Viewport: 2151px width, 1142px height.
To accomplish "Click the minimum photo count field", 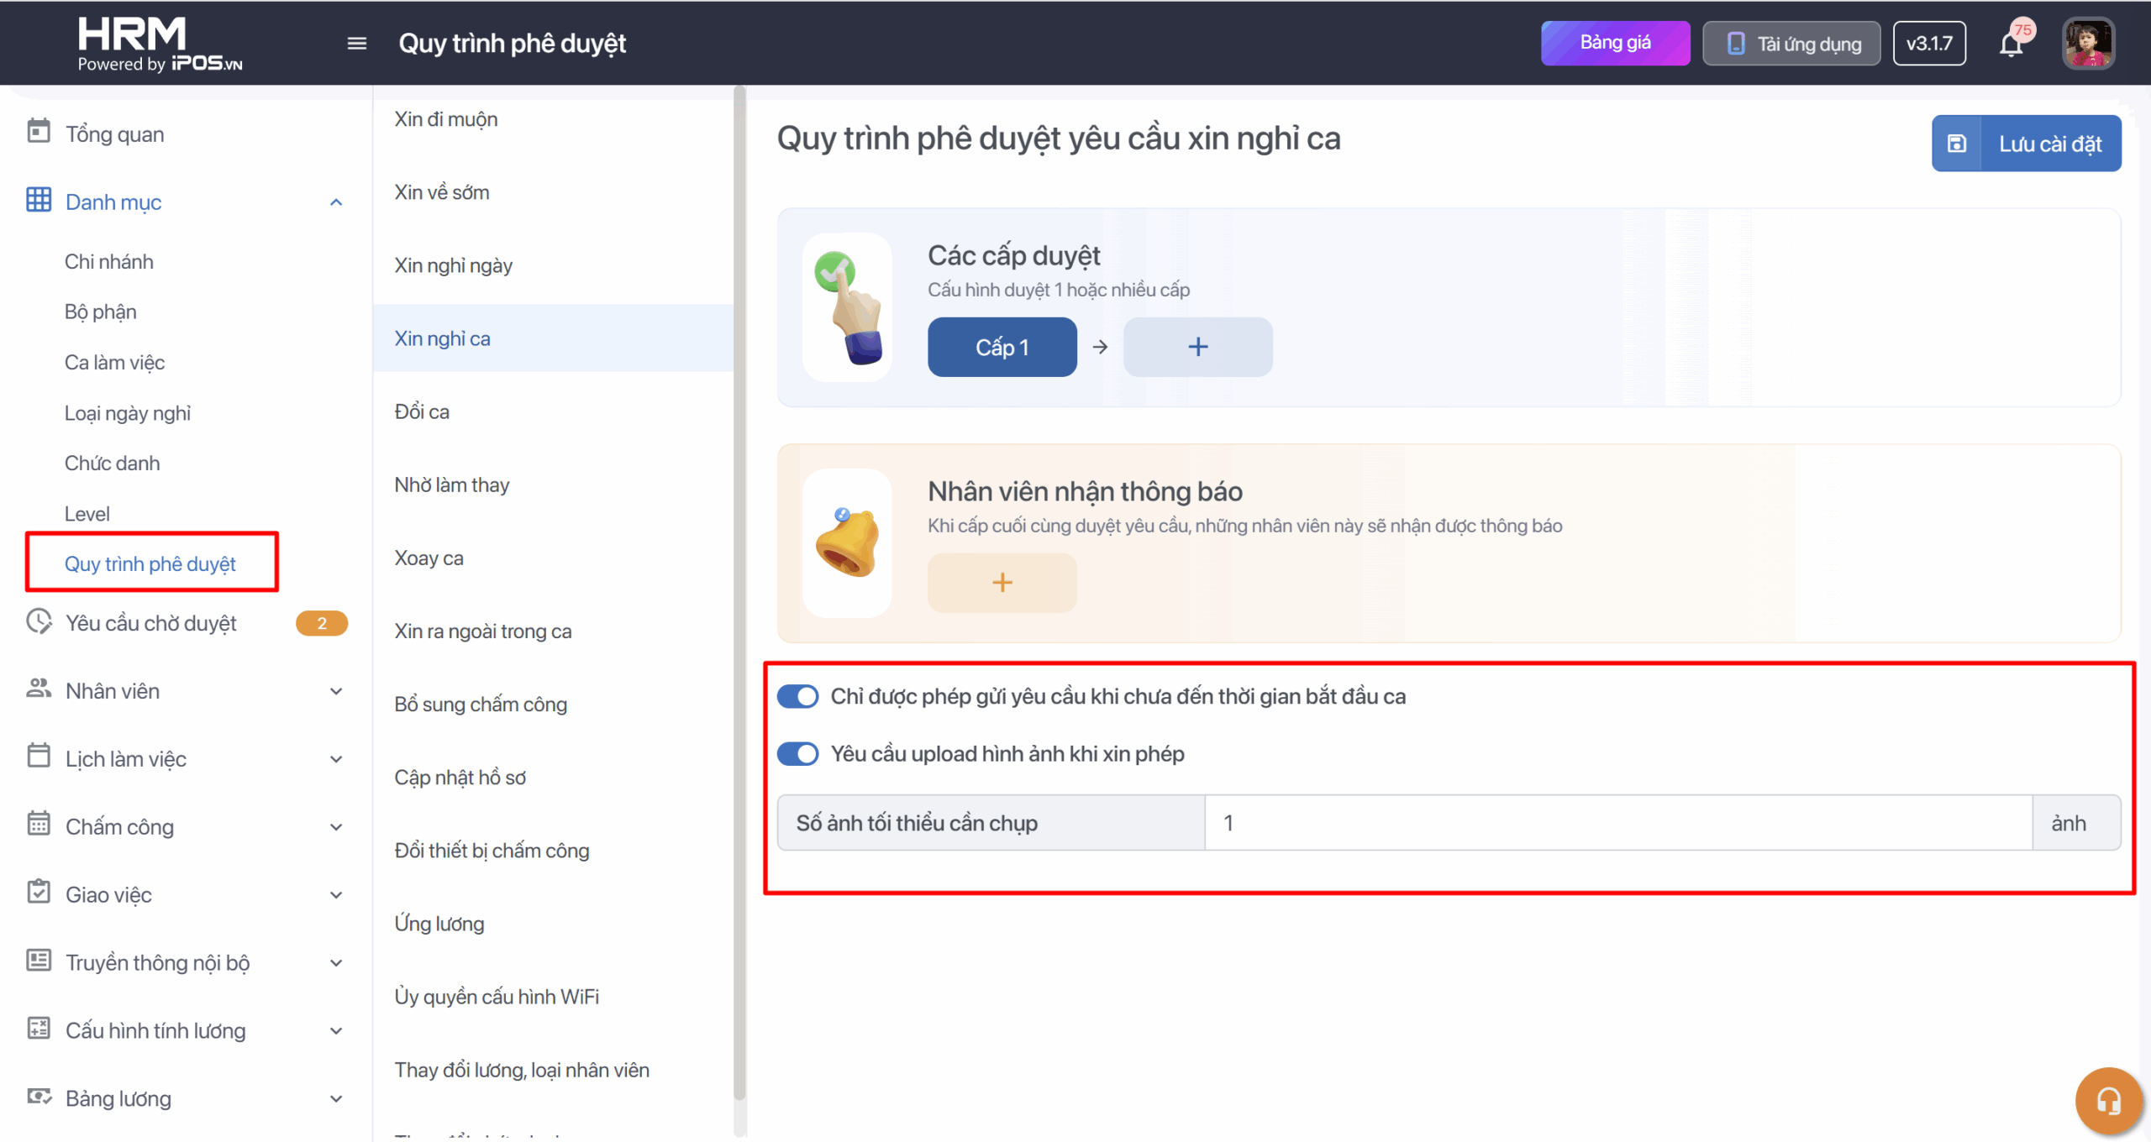I will tap(1617, 823).
